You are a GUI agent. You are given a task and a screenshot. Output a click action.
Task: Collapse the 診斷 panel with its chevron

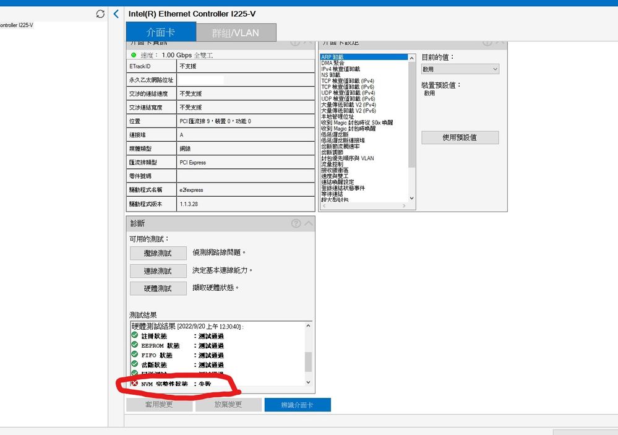click(309, 223)
